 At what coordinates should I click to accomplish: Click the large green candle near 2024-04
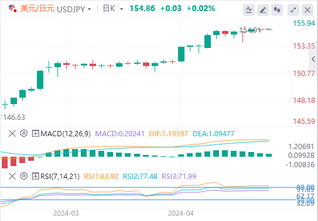181,54
